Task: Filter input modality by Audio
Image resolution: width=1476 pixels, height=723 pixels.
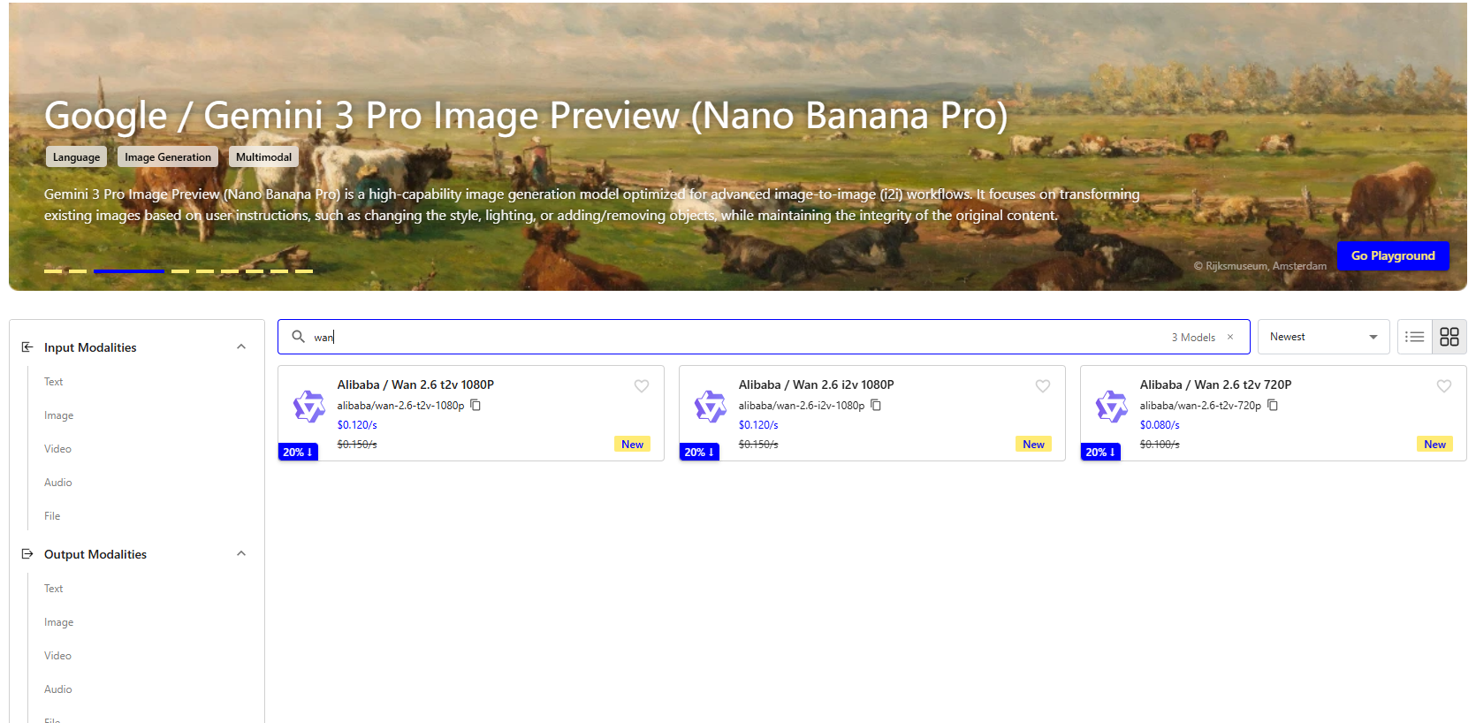Action: click(x=58, y=483)
